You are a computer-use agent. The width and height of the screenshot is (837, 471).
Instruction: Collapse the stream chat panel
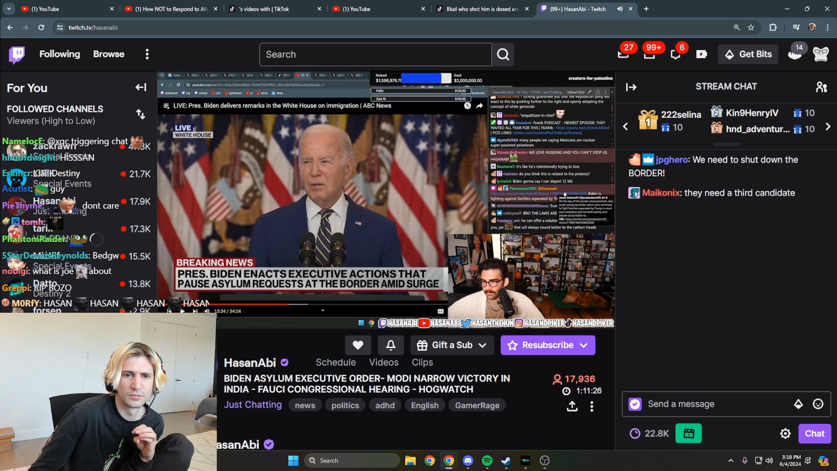pyautogui.click(x=631, y=87)
